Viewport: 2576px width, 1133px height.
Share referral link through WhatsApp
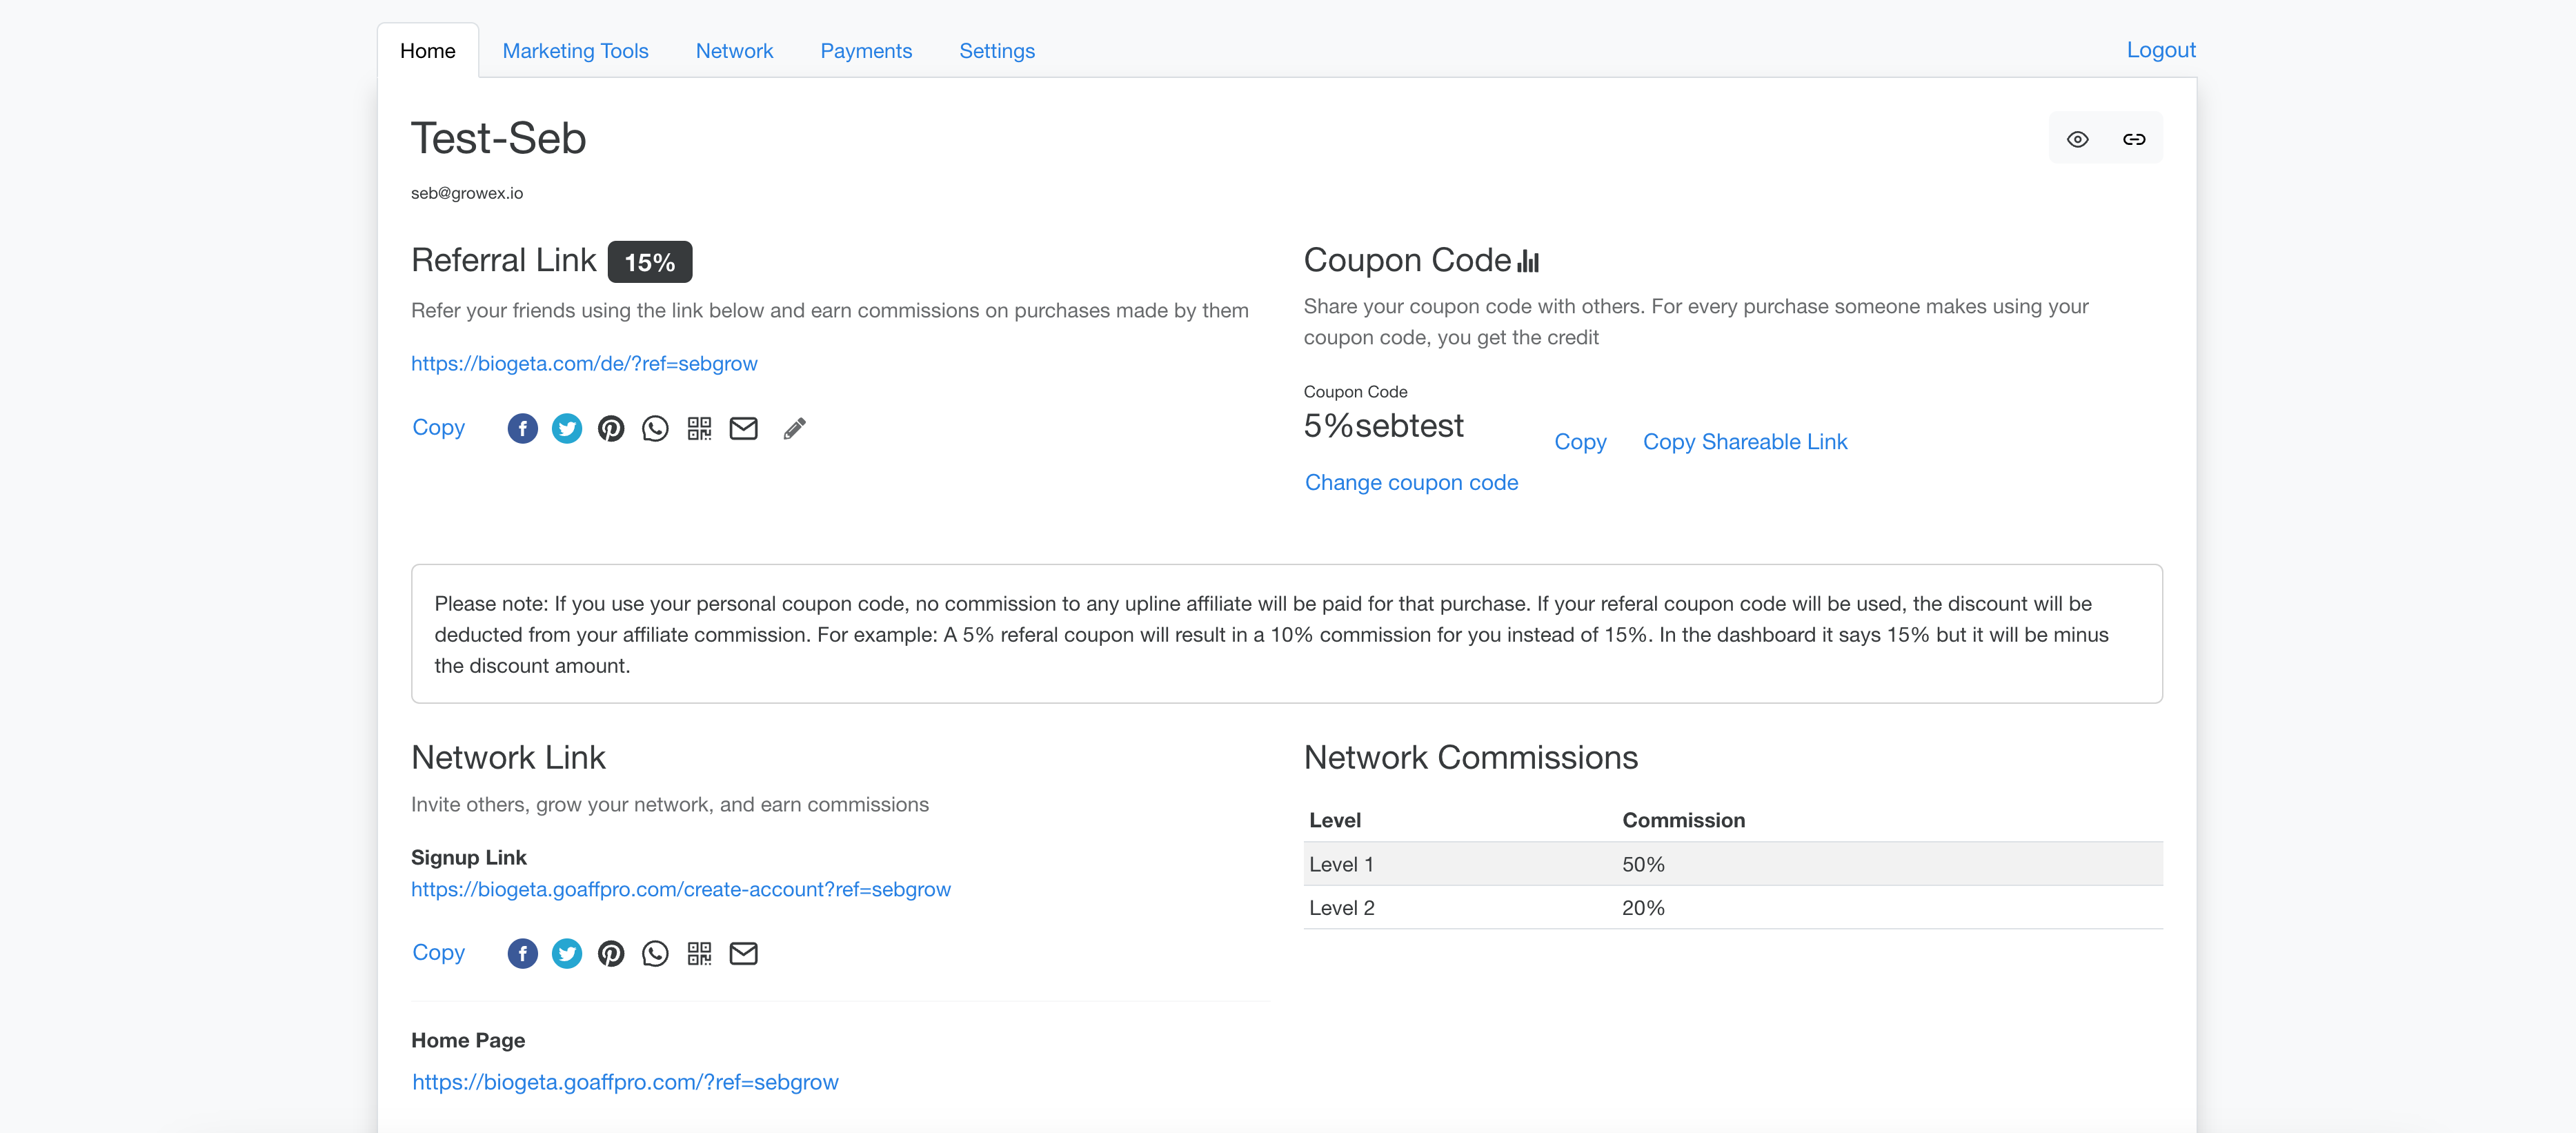click(655, 429)
